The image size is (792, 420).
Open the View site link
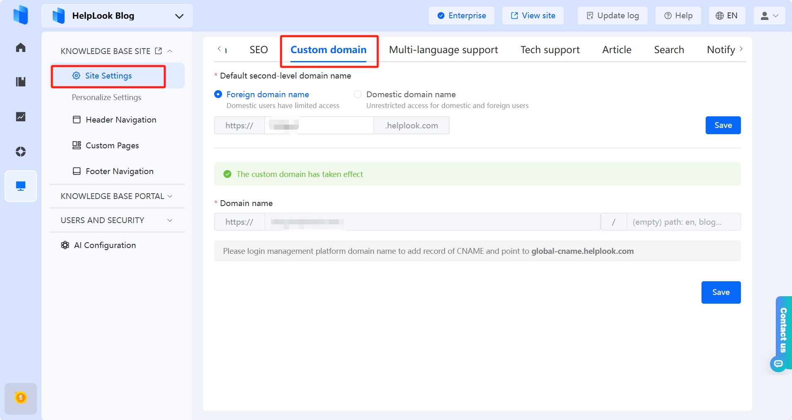click(x=533, y=15)
